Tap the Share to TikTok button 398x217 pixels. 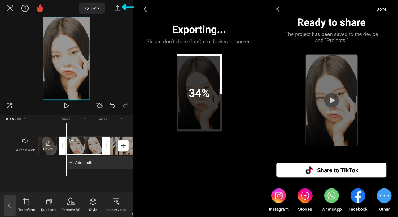(331, 170)
